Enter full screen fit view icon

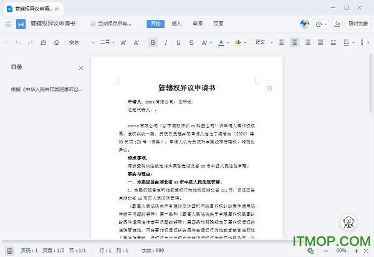[x=366, y=251]
